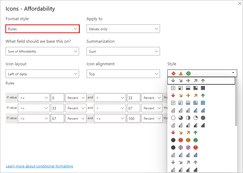Pick the orange horizontal right-pointing arrow icon
The image size is (243, 173).
pyautogui.click(x=188, y=96)
